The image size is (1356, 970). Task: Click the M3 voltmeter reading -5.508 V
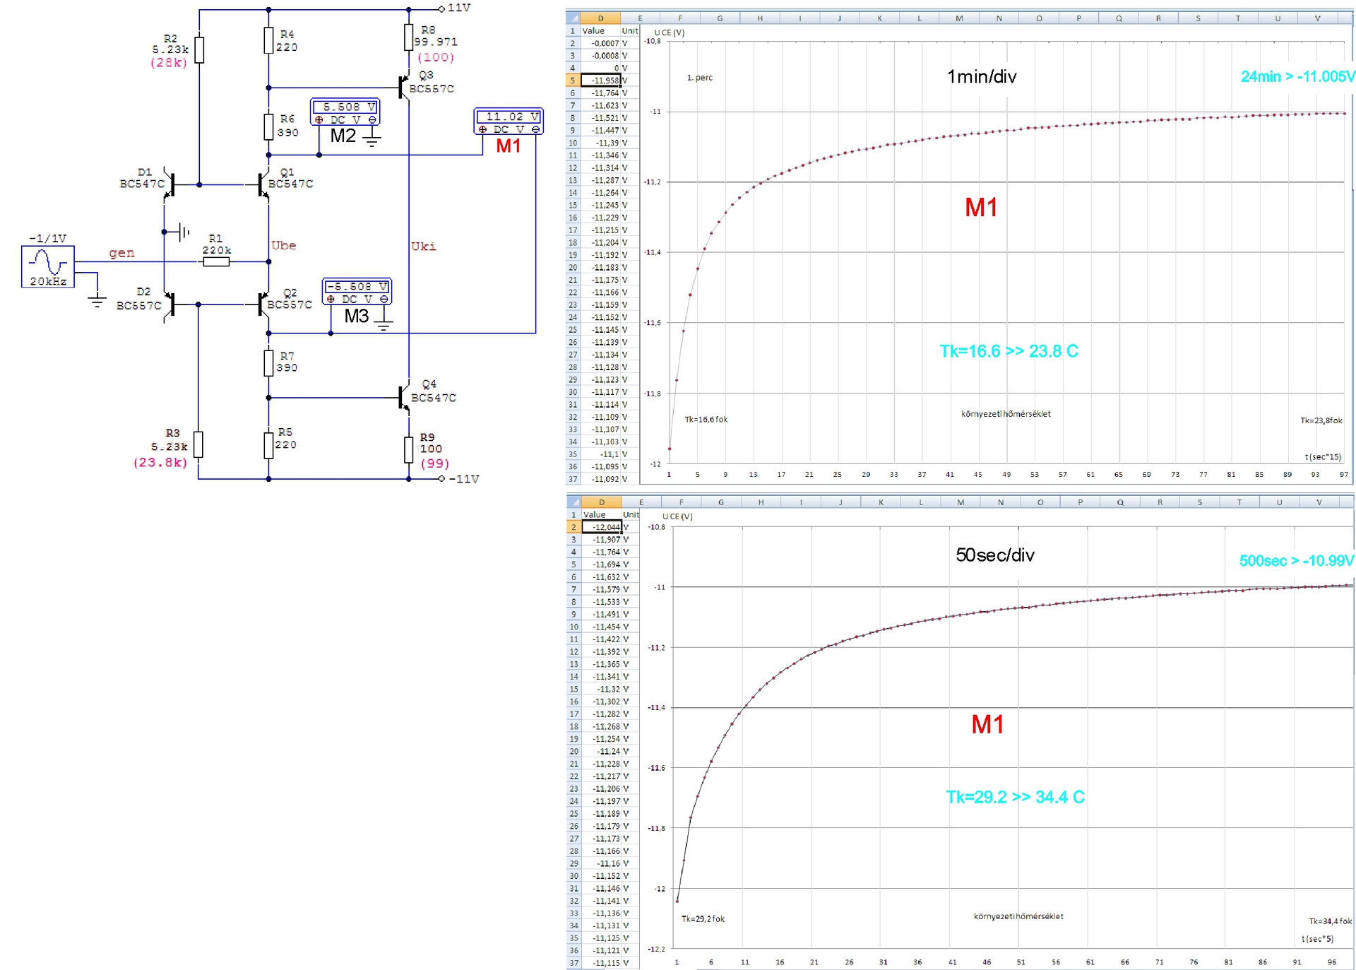pos(357,291)
